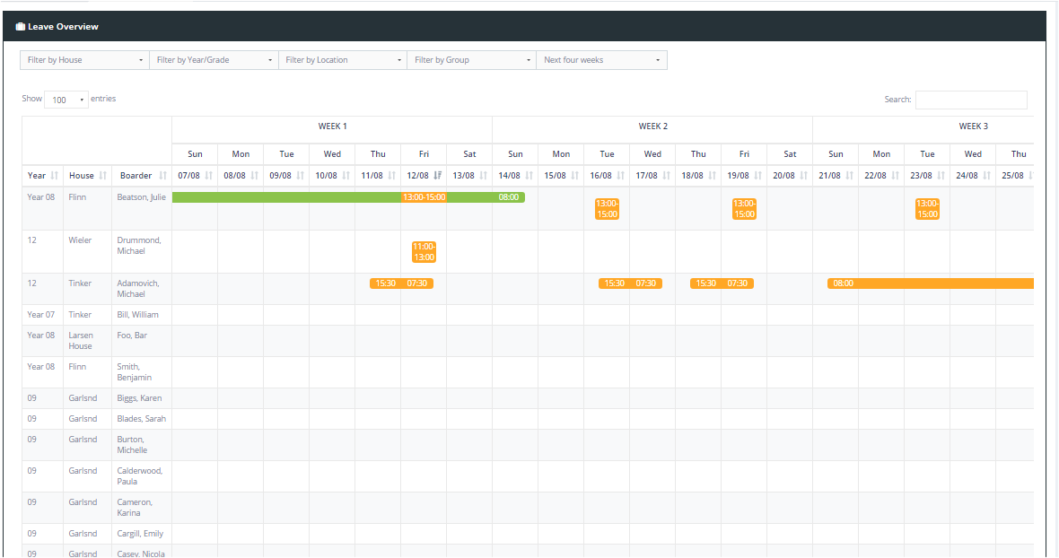
Task: Expand the Filter by Location dropdown
Action: [343, 60]
